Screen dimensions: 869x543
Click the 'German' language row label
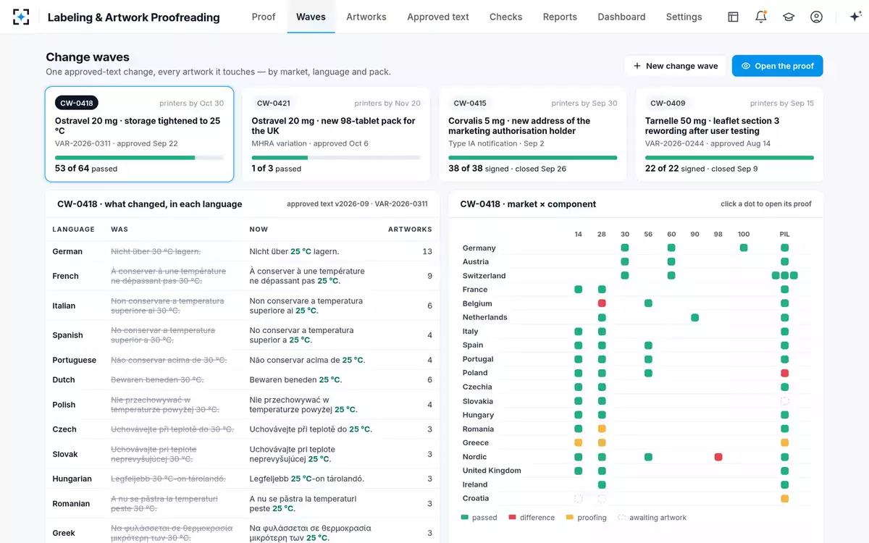point(67,251)
